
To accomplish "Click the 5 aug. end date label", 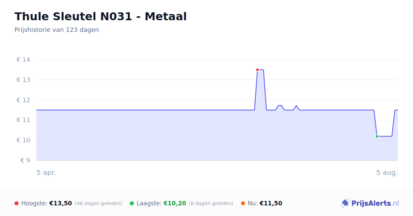I will [387, 173].
